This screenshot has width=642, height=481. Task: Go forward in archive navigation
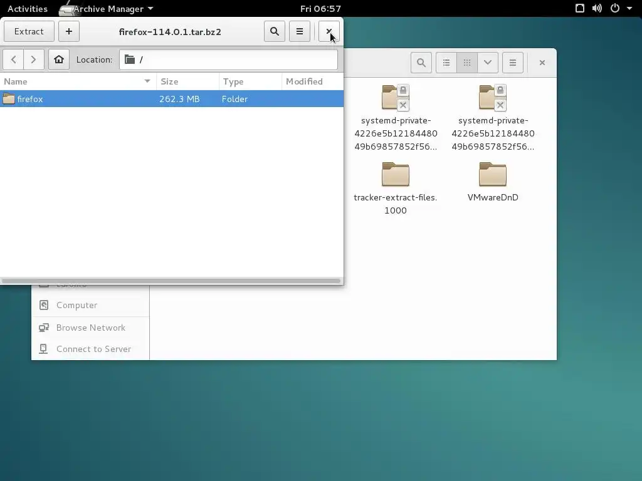click(34, 59)
